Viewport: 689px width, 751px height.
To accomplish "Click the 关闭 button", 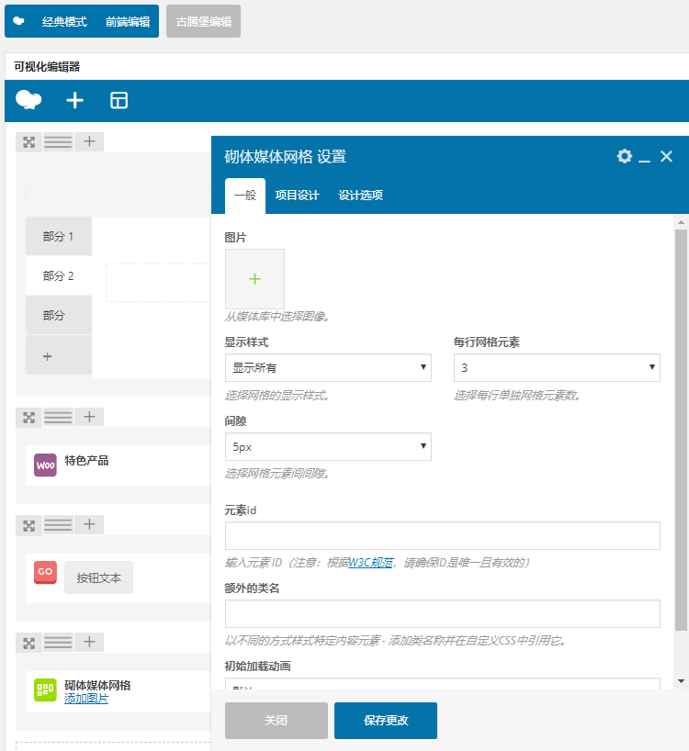I will click(x=277, y=721).
